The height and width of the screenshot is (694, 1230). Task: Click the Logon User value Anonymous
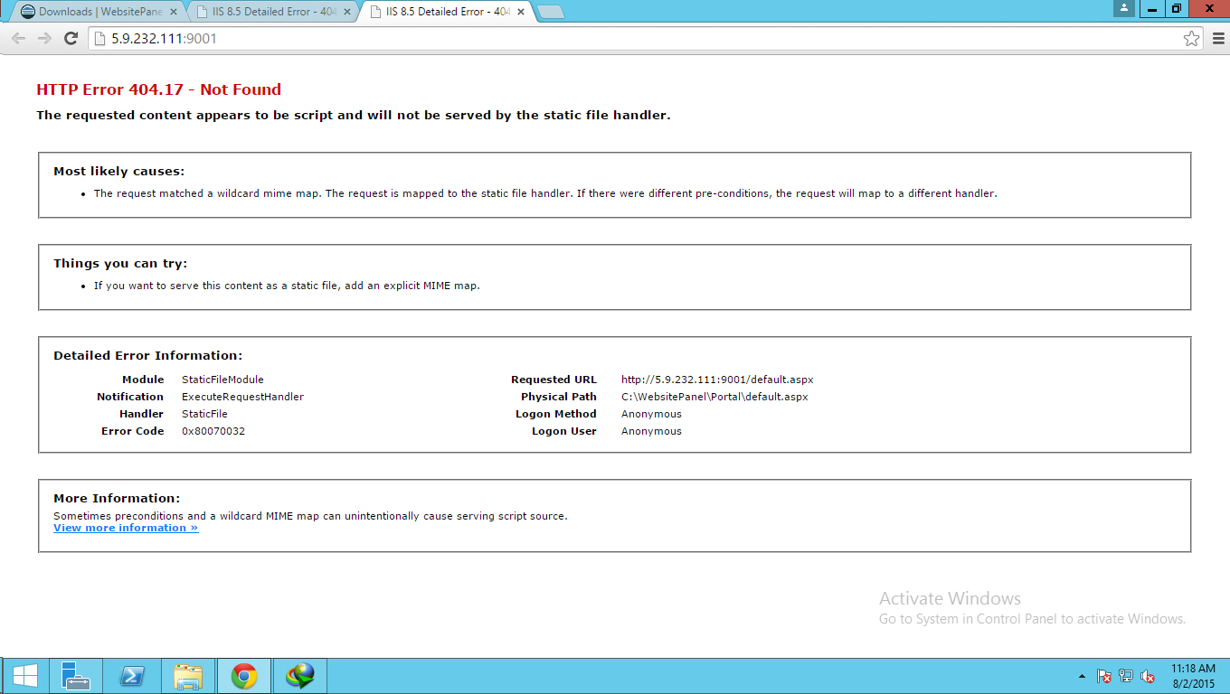[x=651, y=431]
